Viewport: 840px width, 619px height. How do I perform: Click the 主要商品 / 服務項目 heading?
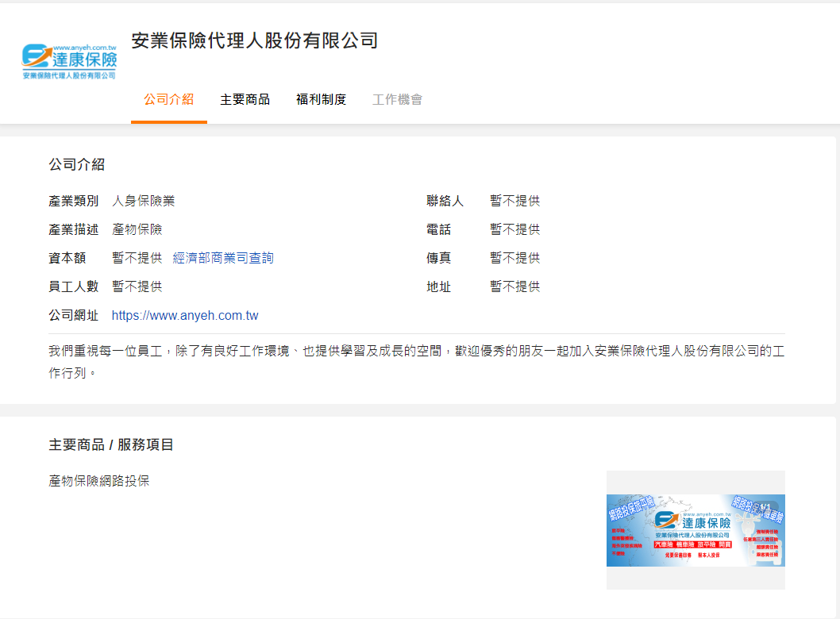(111, 445)
